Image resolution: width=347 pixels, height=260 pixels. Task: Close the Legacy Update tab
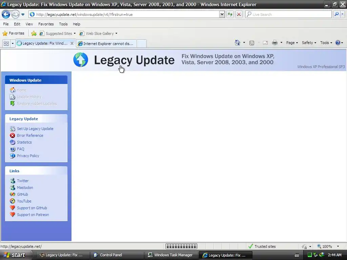pos(72,43)
